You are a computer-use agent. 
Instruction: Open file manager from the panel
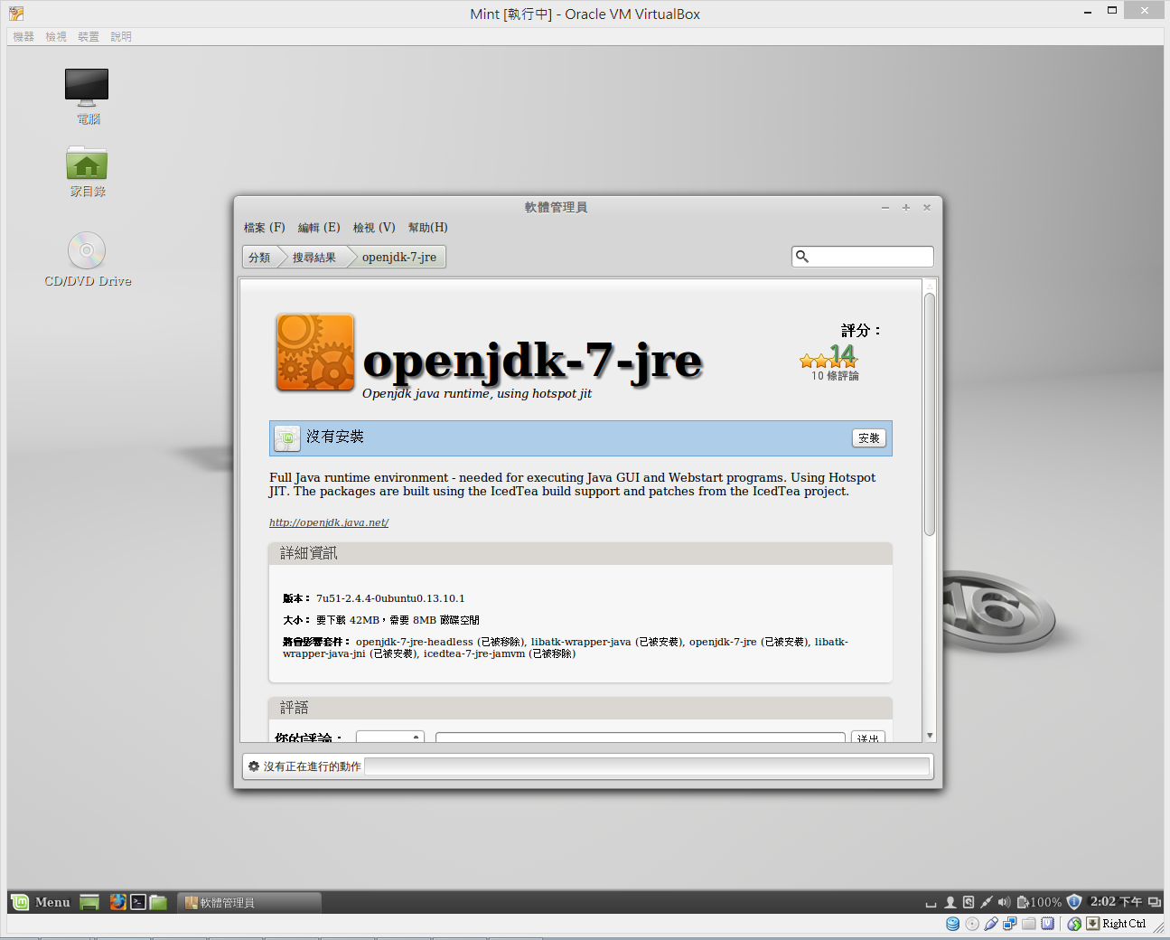(x=159, y=902)
